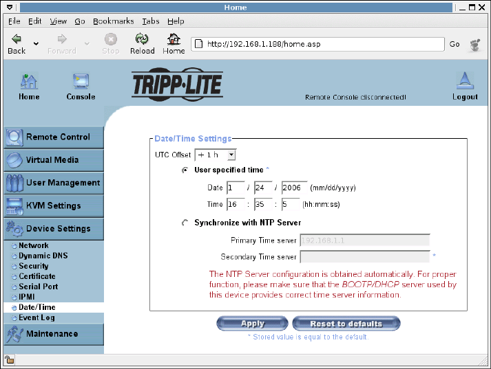Click bullet icon next to Dynamic DNS
This screenshot has height=369, width=491.
pyautogui.click(x=14, y=256)
